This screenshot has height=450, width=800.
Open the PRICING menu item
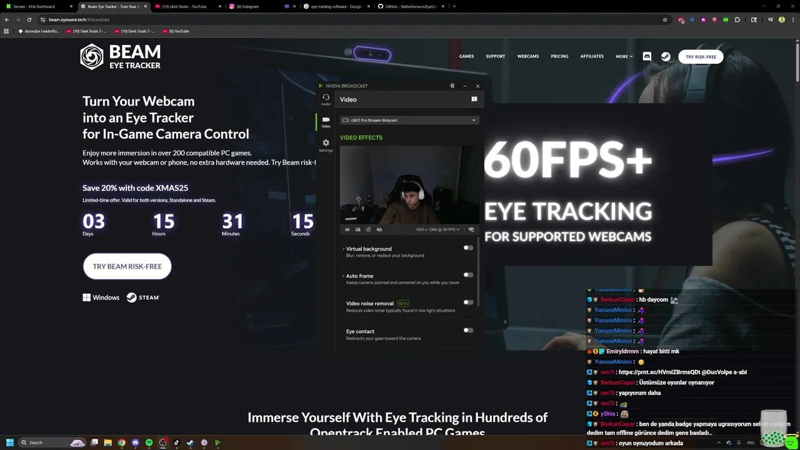pos(559,56)
